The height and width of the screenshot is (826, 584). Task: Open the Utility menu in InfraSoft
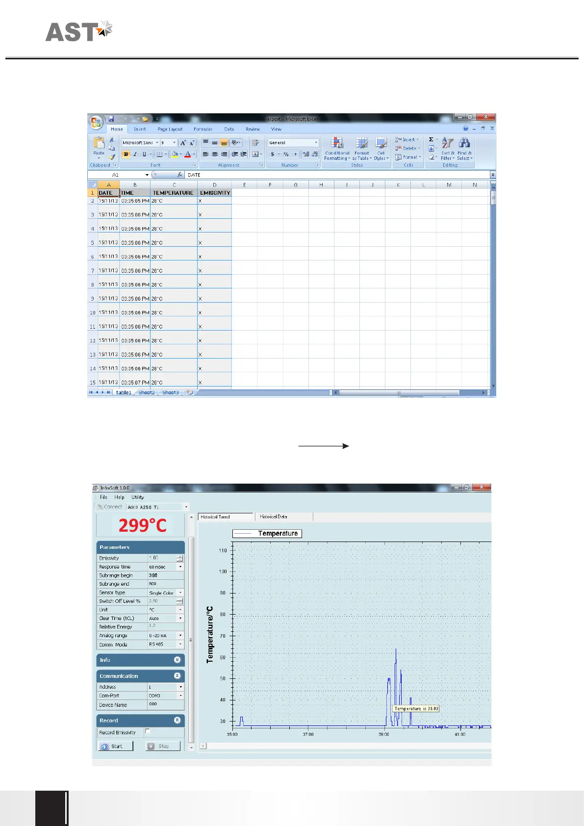click(138, 497)
